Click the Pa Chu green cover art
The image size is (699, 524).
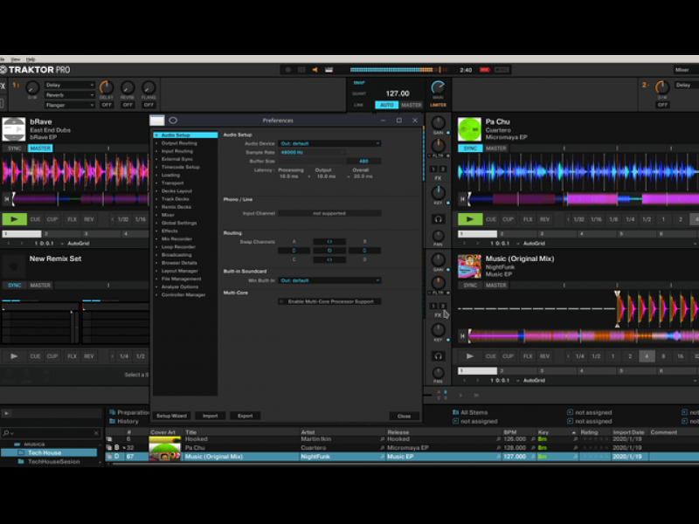coord(470,129)
